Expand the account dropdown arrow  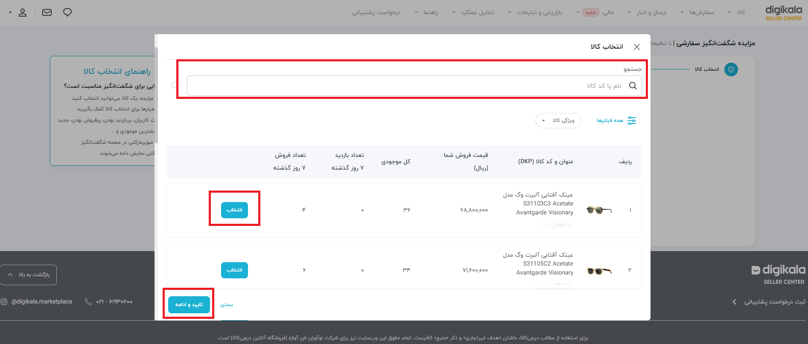pyautogui.click(x=10, y=12)
